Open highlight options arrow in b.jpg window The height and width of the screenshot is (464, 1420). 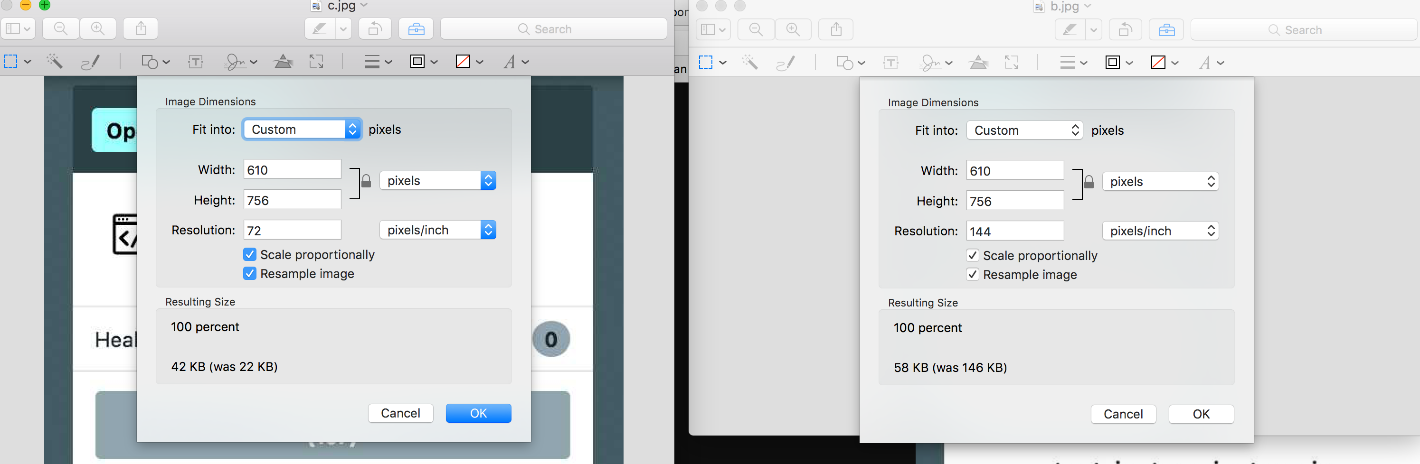click(x=1094, y=30)
